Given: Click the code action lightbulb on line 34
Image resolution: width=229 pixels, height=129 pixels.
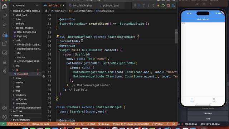Looking at the screenshot, I should coord(58,36).
